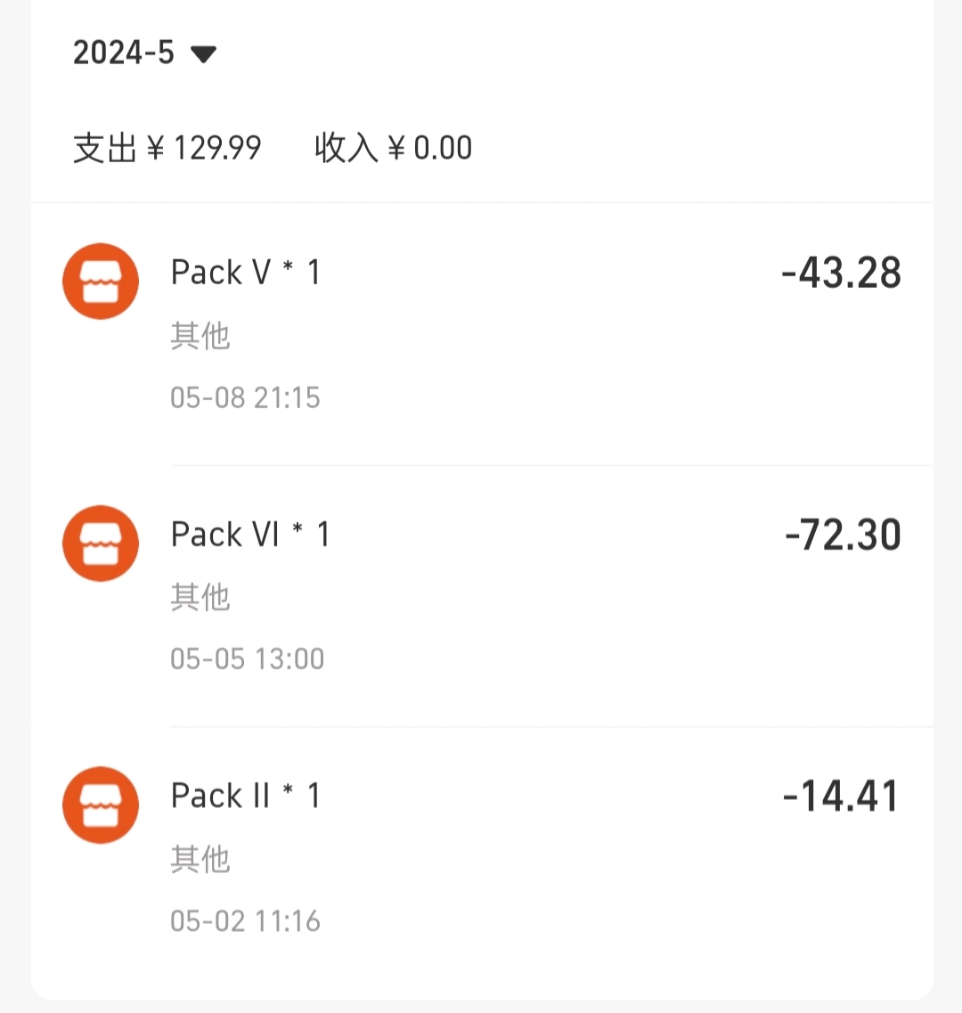Tap the 05-08 21:15 timestamp
The height and width of the screenshot is (1013, 962).
246,397
